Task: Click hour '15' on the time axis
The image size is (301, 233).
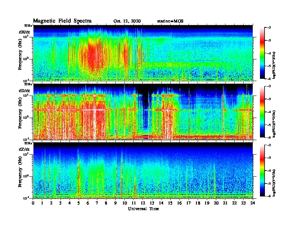Action: pyautogui.click(x=171, y=203)
